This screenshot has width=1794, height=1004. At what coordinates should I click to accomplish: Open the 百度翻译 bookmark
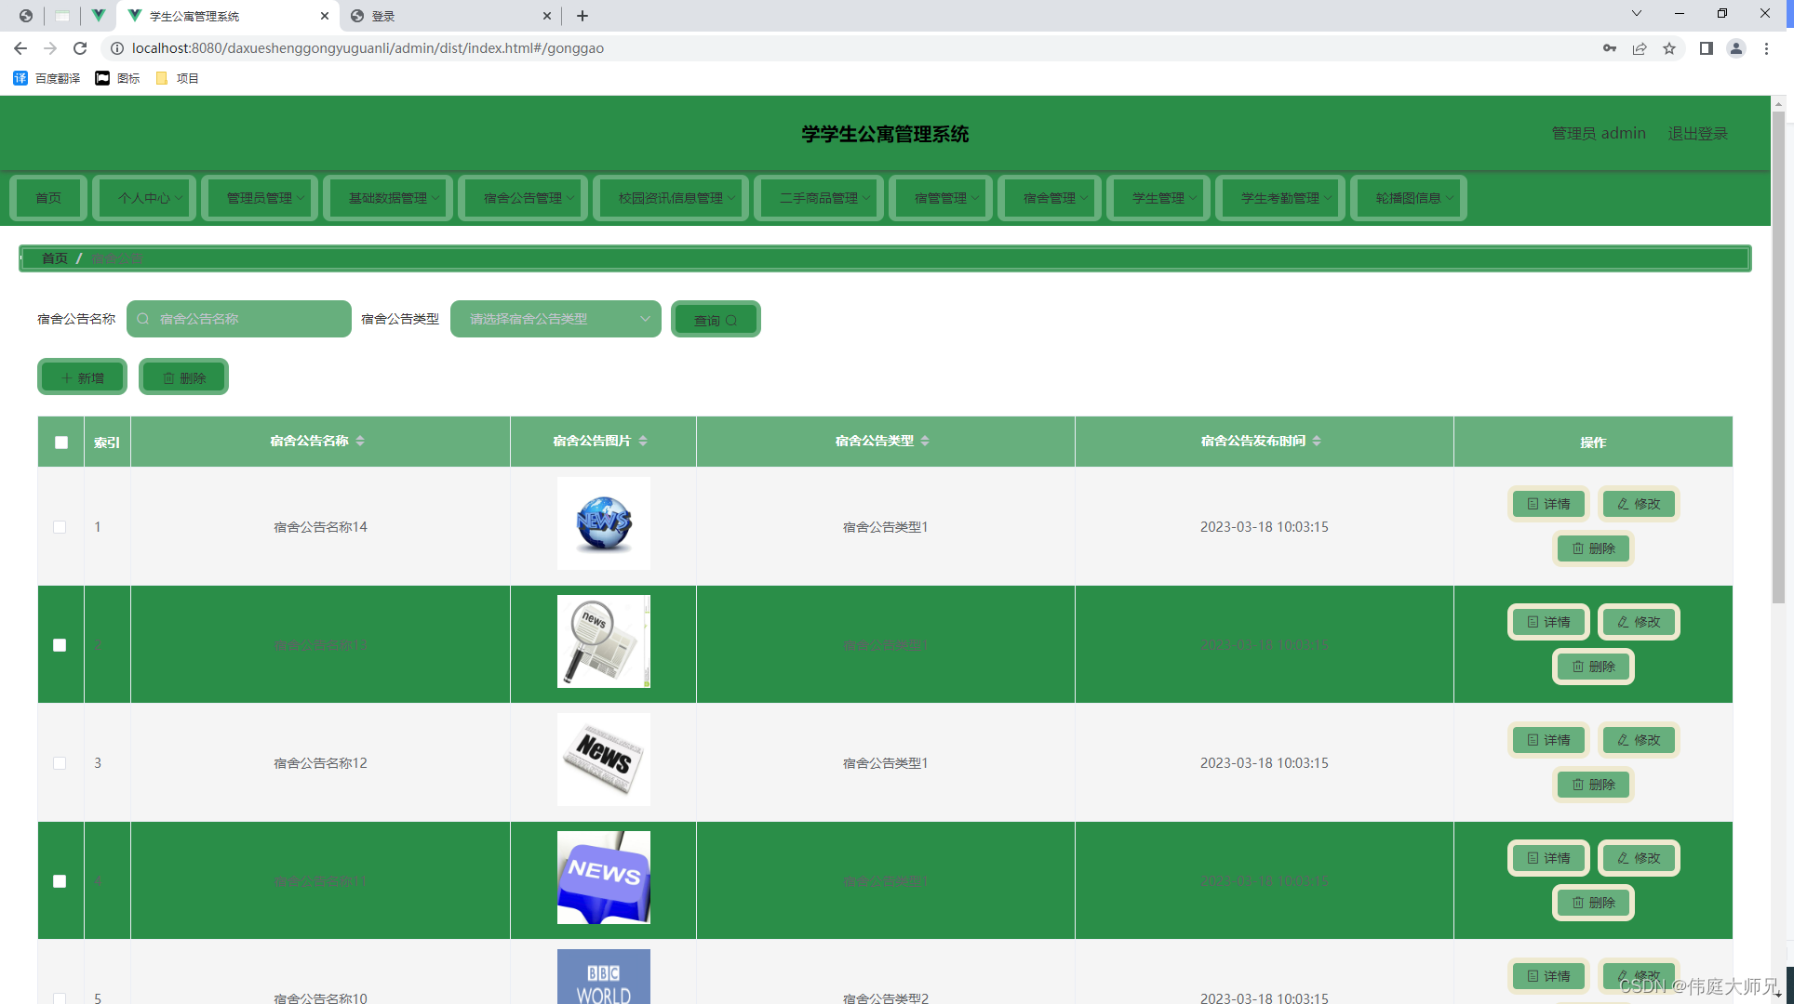(47, 78)
